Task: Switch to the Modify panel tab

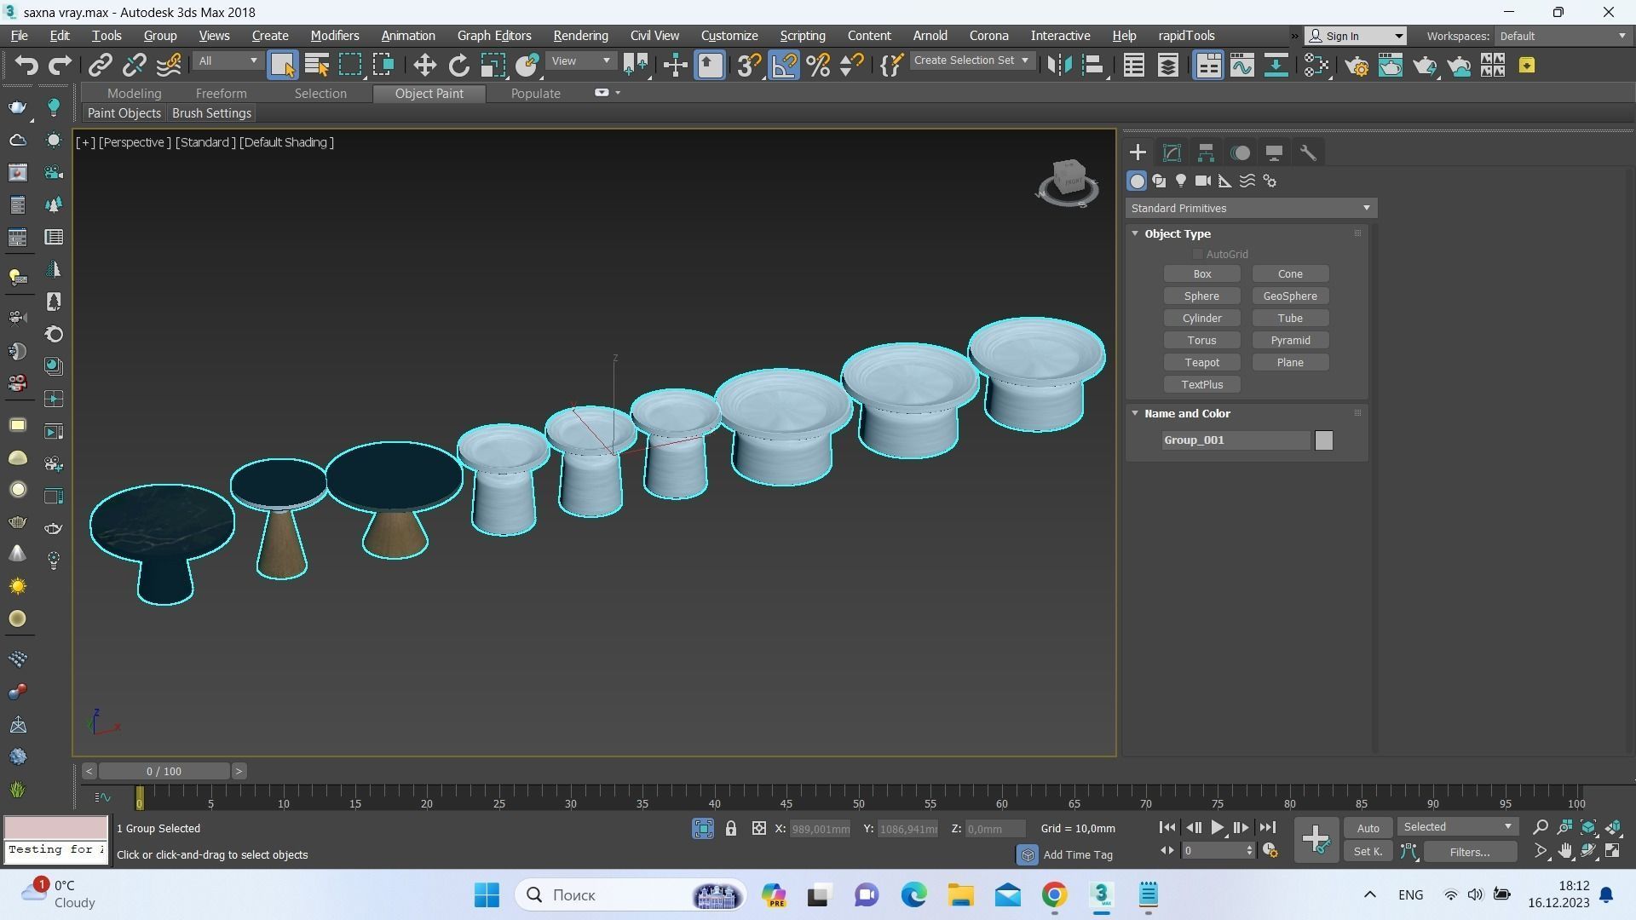Action: 1172,153
